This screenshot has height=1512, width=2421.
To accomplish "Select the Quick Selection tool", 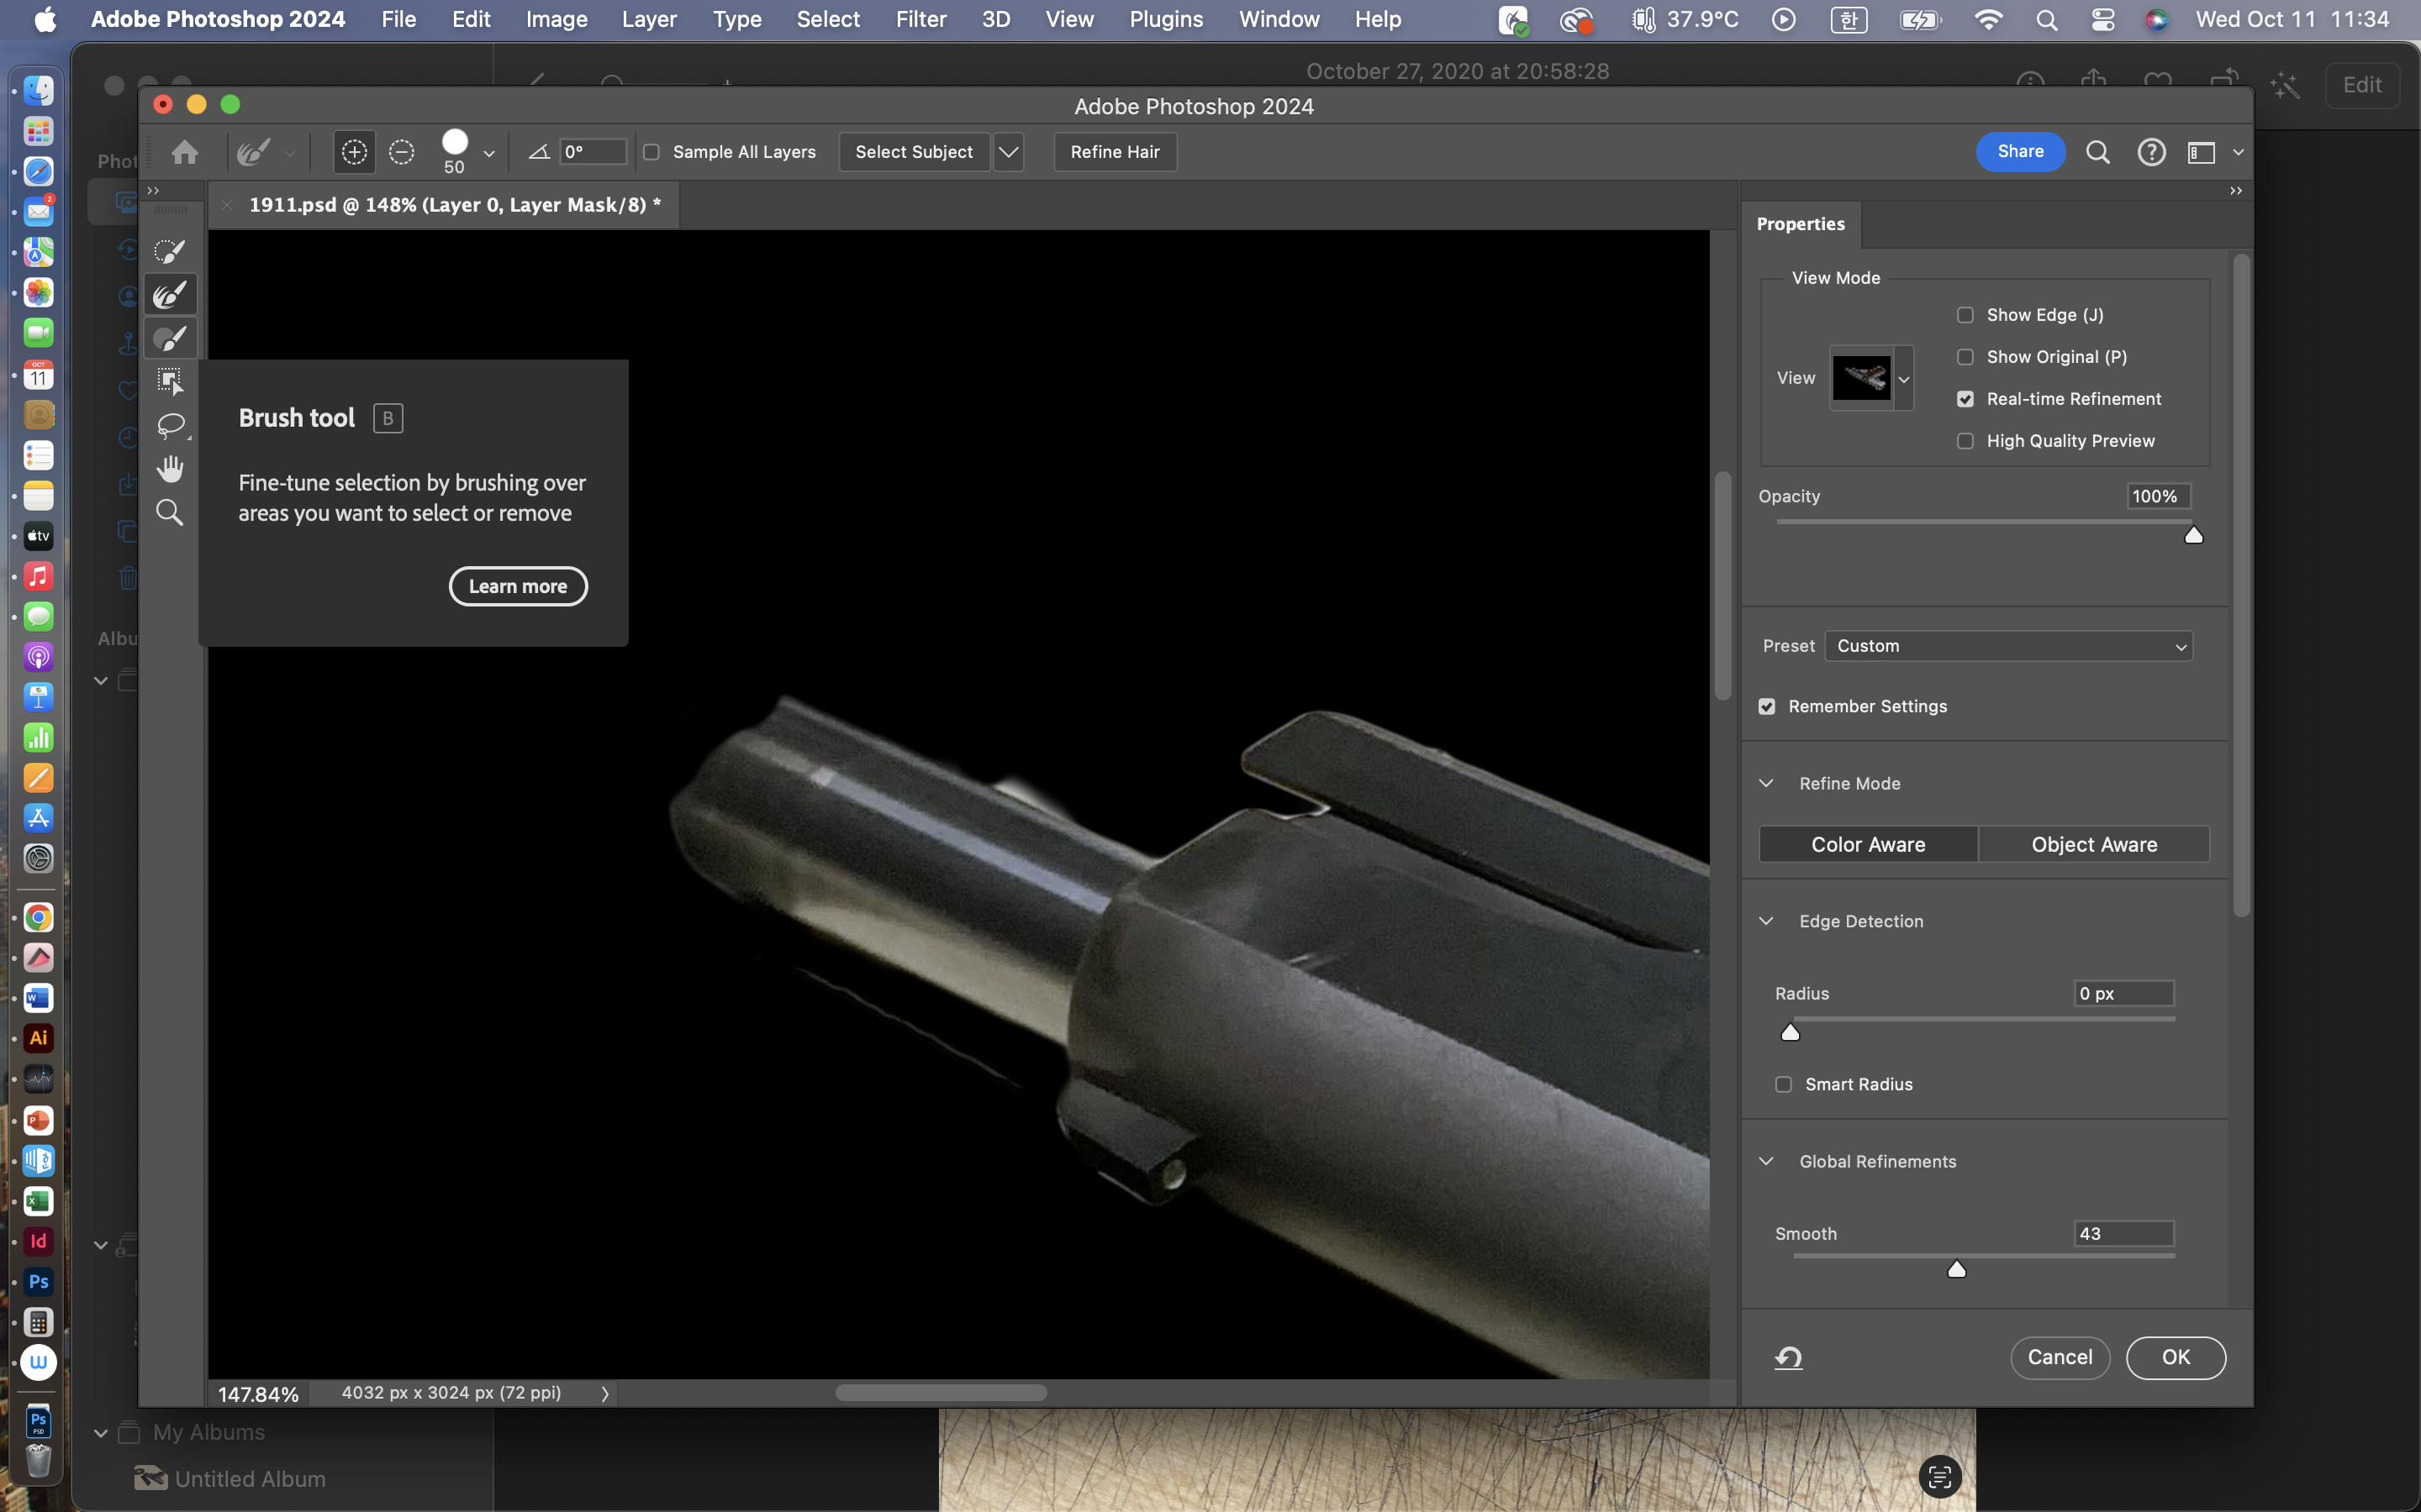I will 170,251.
